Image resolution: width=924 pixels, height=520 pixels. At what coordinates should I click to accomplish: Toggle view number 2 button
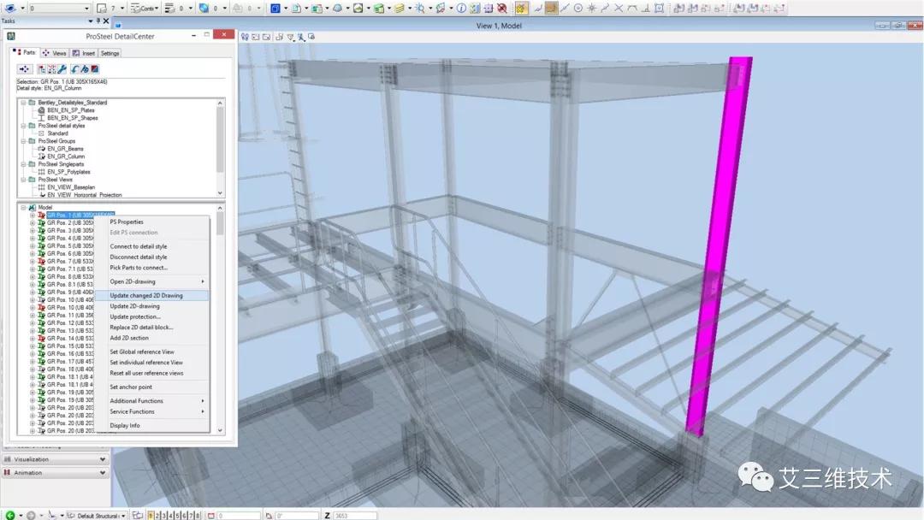pyautogui.click(x=157, y=515)
